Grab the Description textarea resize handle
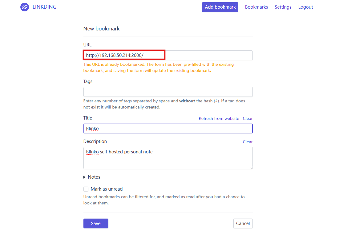363x249 pixels. tap(251, 167)
